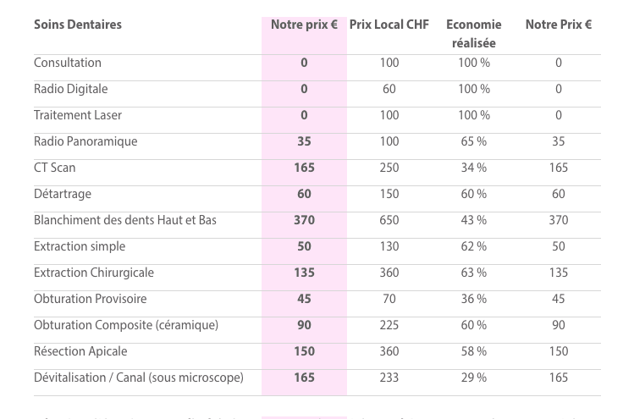The height and width of the screenshot is (419, 634).
Task: Click the Radio Panoramique row label
Action: pos(85,141)
